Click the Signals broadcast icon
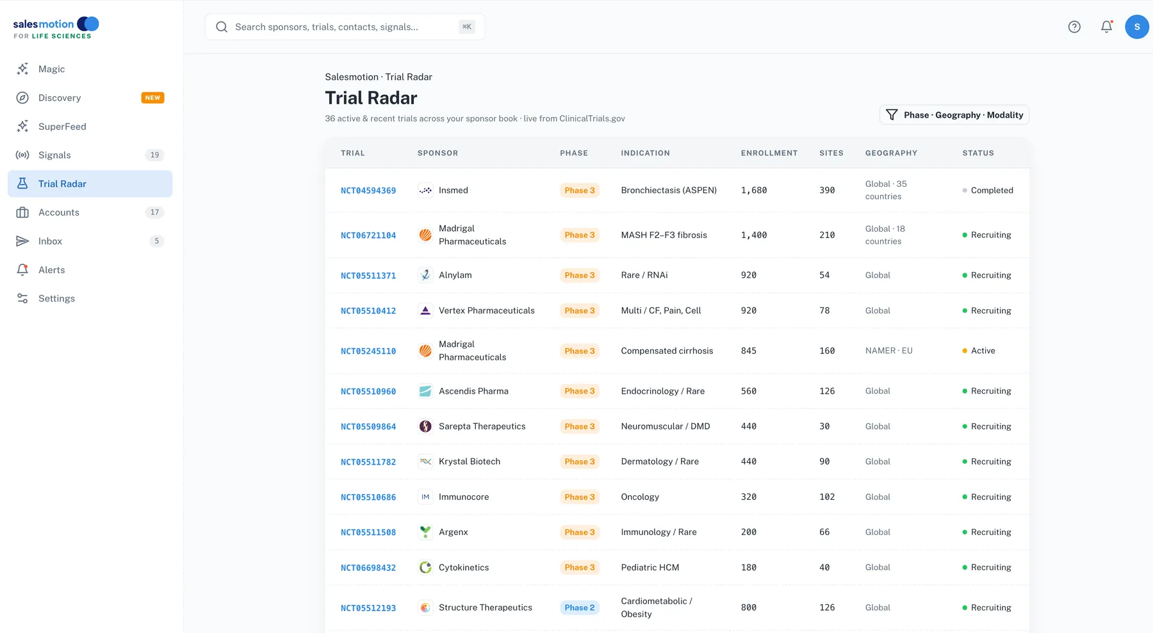The height and width of the screenshot is (633, 1153). coord(22,155)
